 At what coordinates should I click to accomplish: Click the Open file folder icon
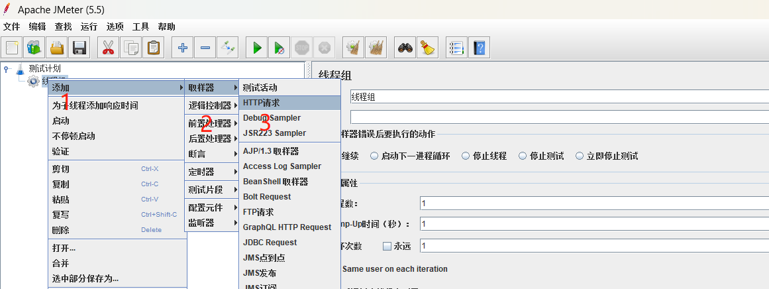tap(57, 48)
